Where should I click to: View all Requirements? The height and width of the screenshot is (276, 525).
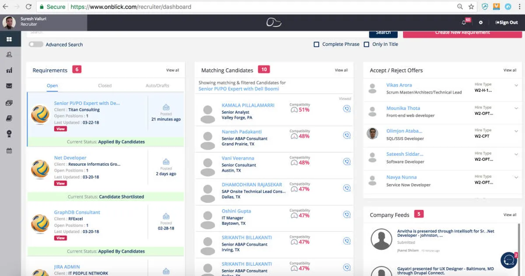point(172,70)
